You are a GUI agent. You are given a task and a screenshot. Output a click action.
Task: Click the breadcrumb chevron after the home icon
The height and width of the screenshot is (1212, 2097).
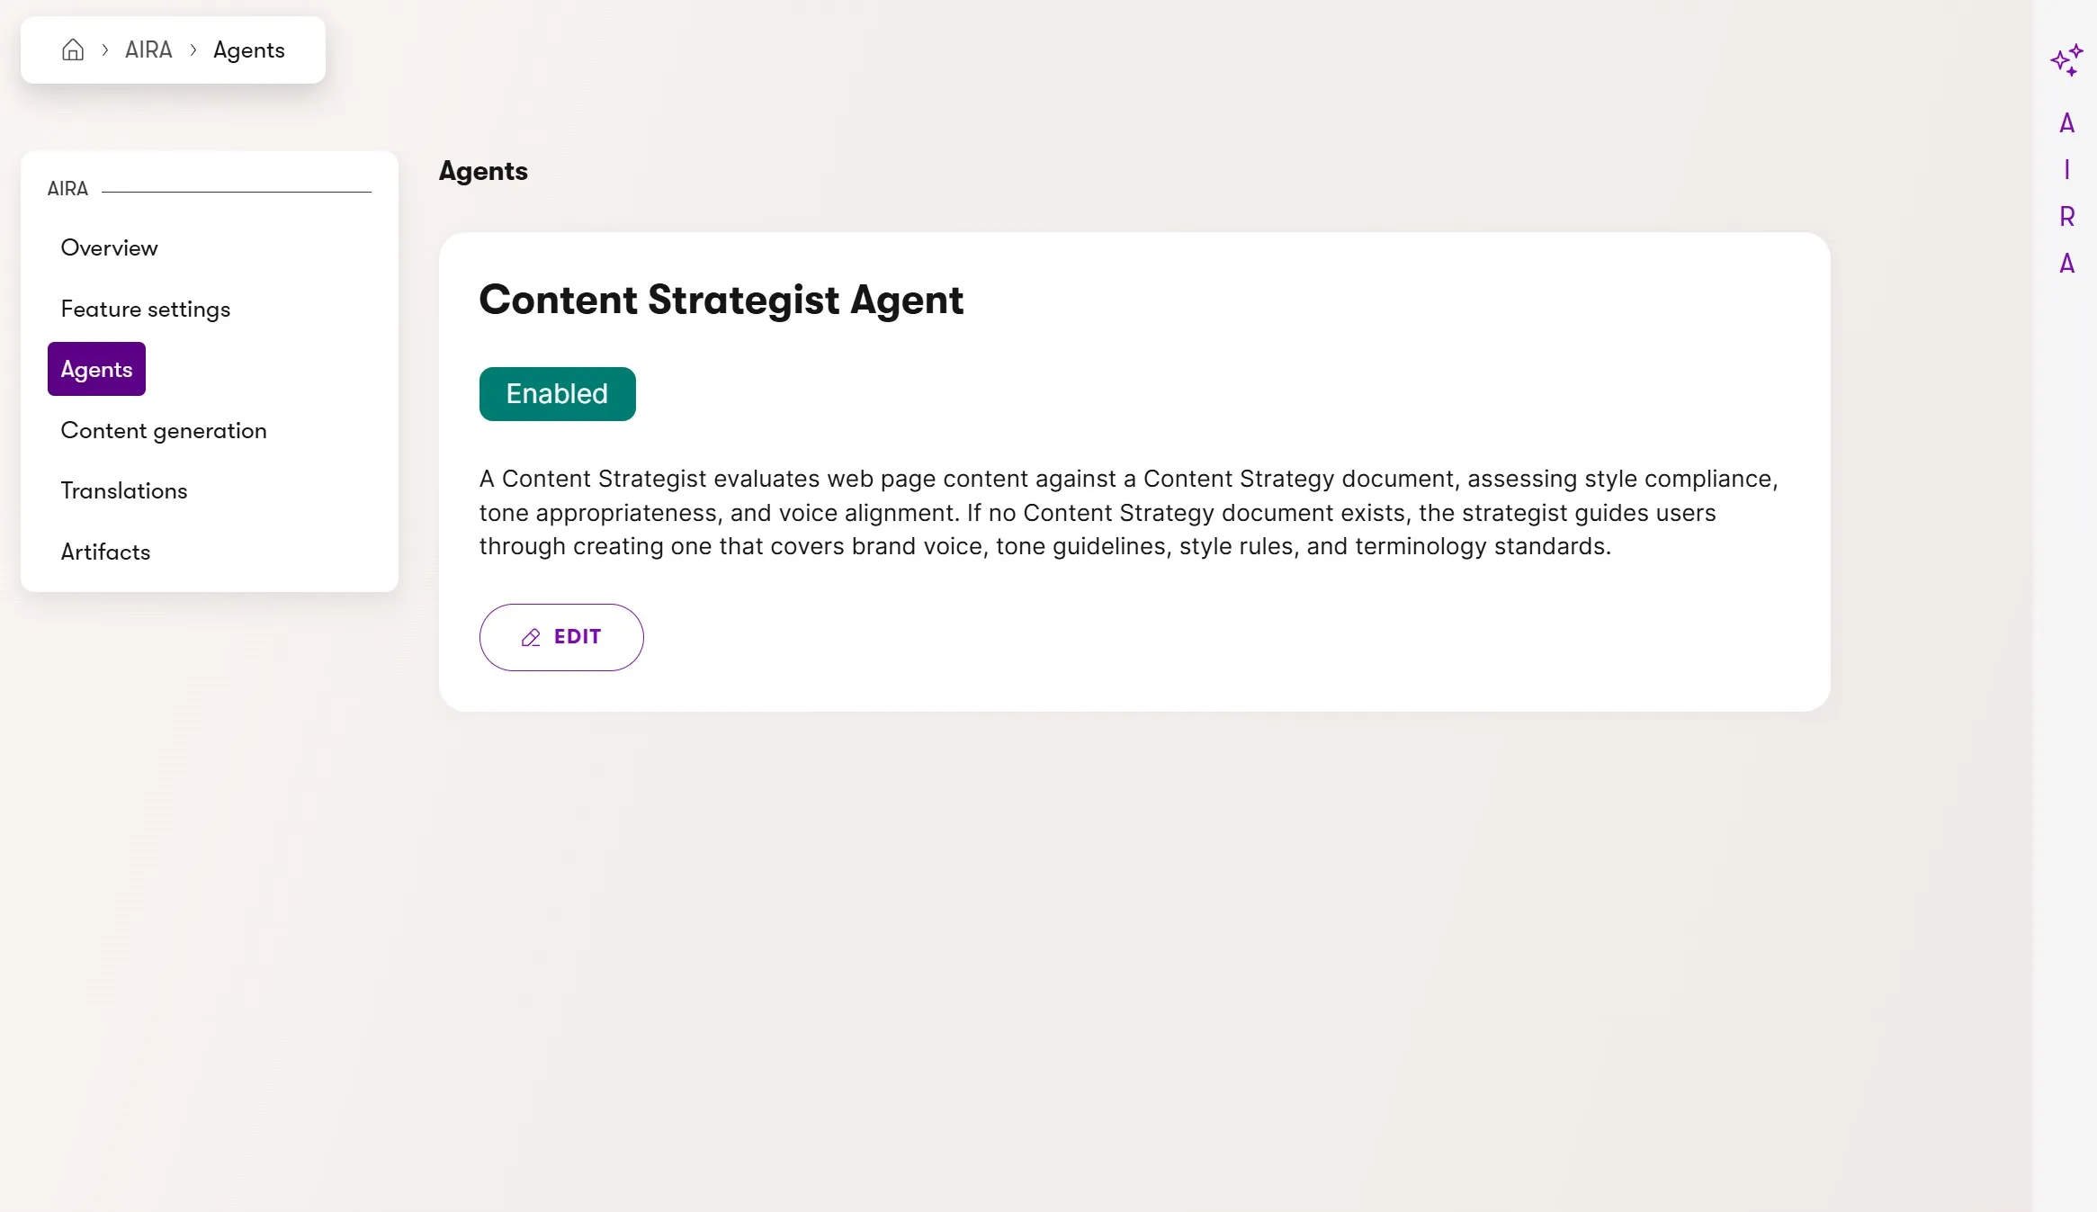point(105,50)
